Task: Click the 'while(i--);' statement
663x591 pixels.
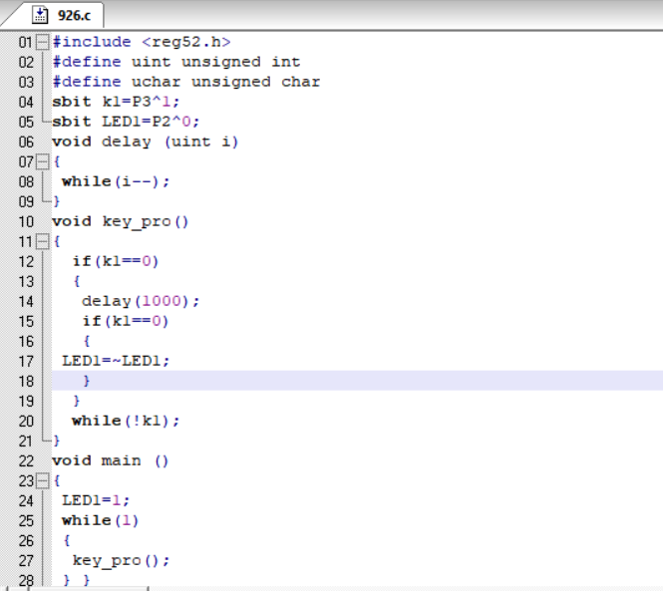Action: [x=116, y=181]
